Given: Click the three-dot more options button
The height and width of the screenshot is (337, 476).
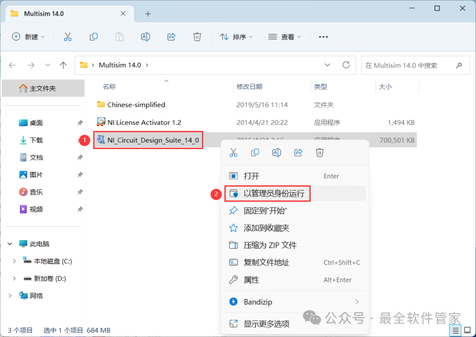Looking at the screenshot, I should pos(323,37).
